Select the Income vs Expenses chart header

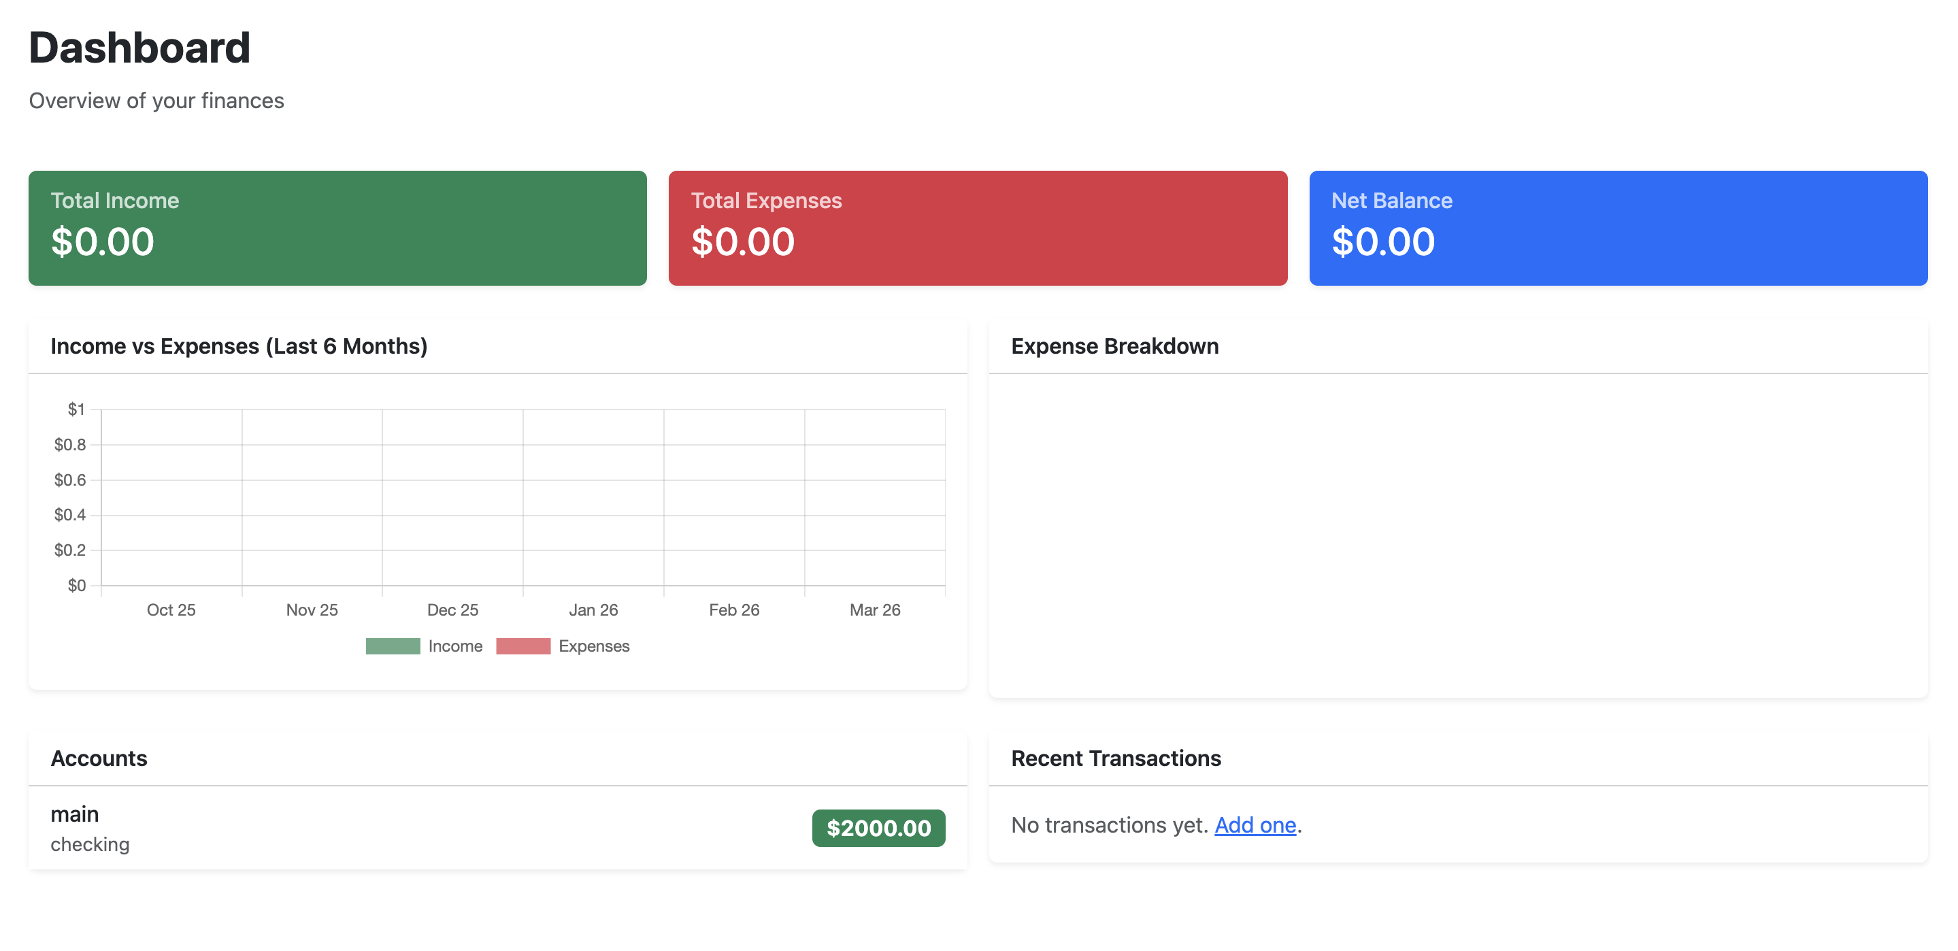click(x=239, y=346)
